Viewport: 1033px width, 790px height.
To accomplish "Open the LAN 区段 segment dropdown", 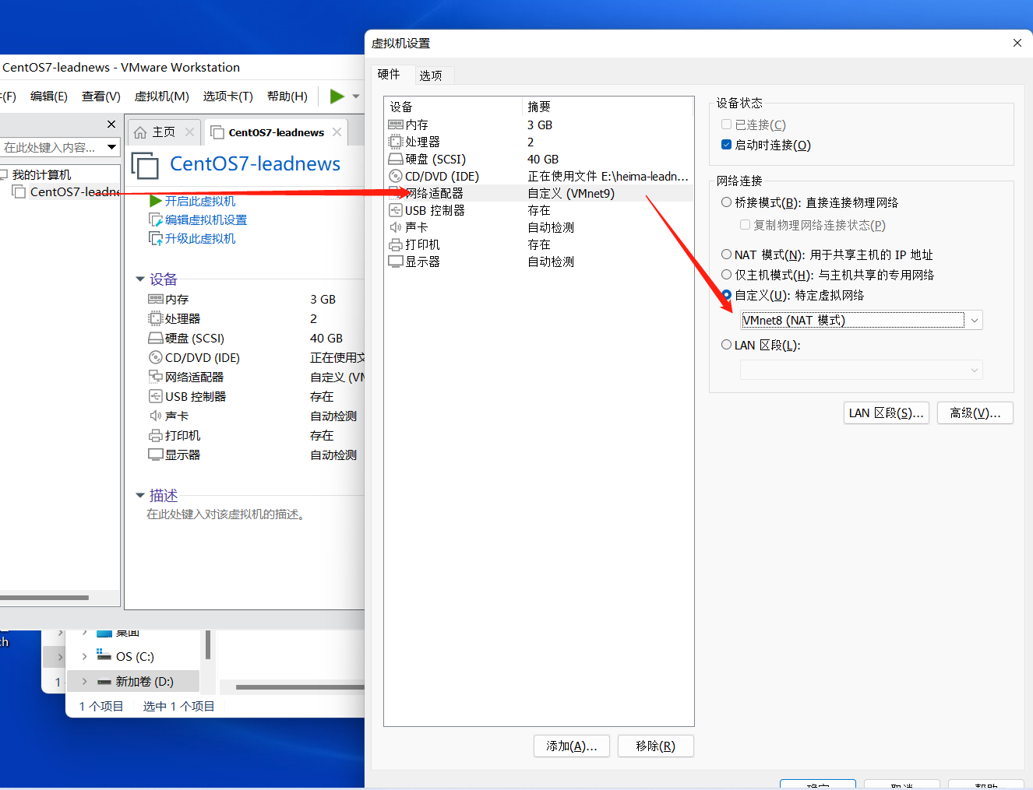I will (861, 370).
